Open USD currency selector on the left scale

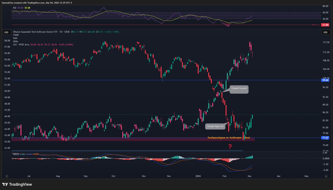[x=6, y=33]
